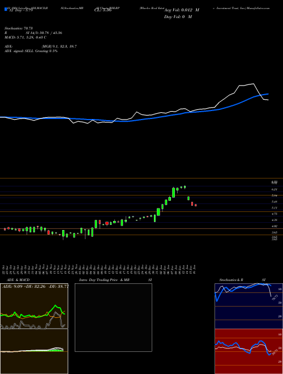Click the 5.11 price axis label
Image resolution: width=283 pixels, height=374 pixels.
tap(274, 208)
